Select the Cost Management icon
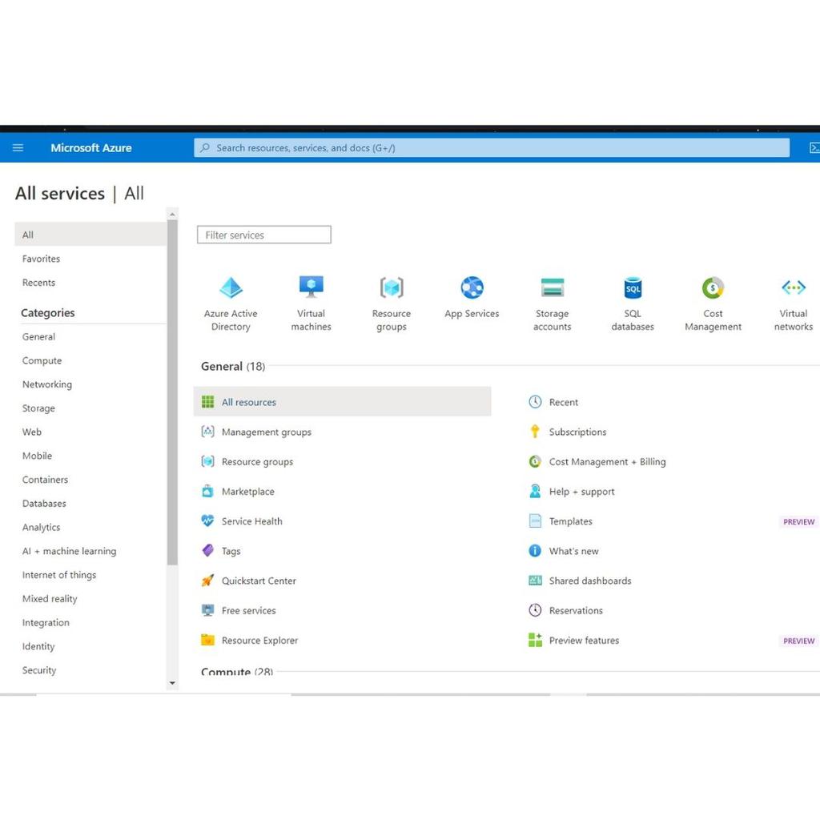 (712, 287)
